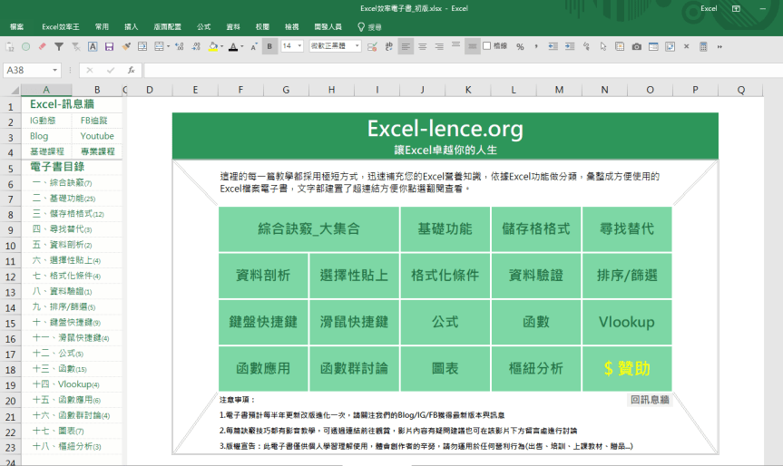Click the Vlookup tile button

click(627, 323)
